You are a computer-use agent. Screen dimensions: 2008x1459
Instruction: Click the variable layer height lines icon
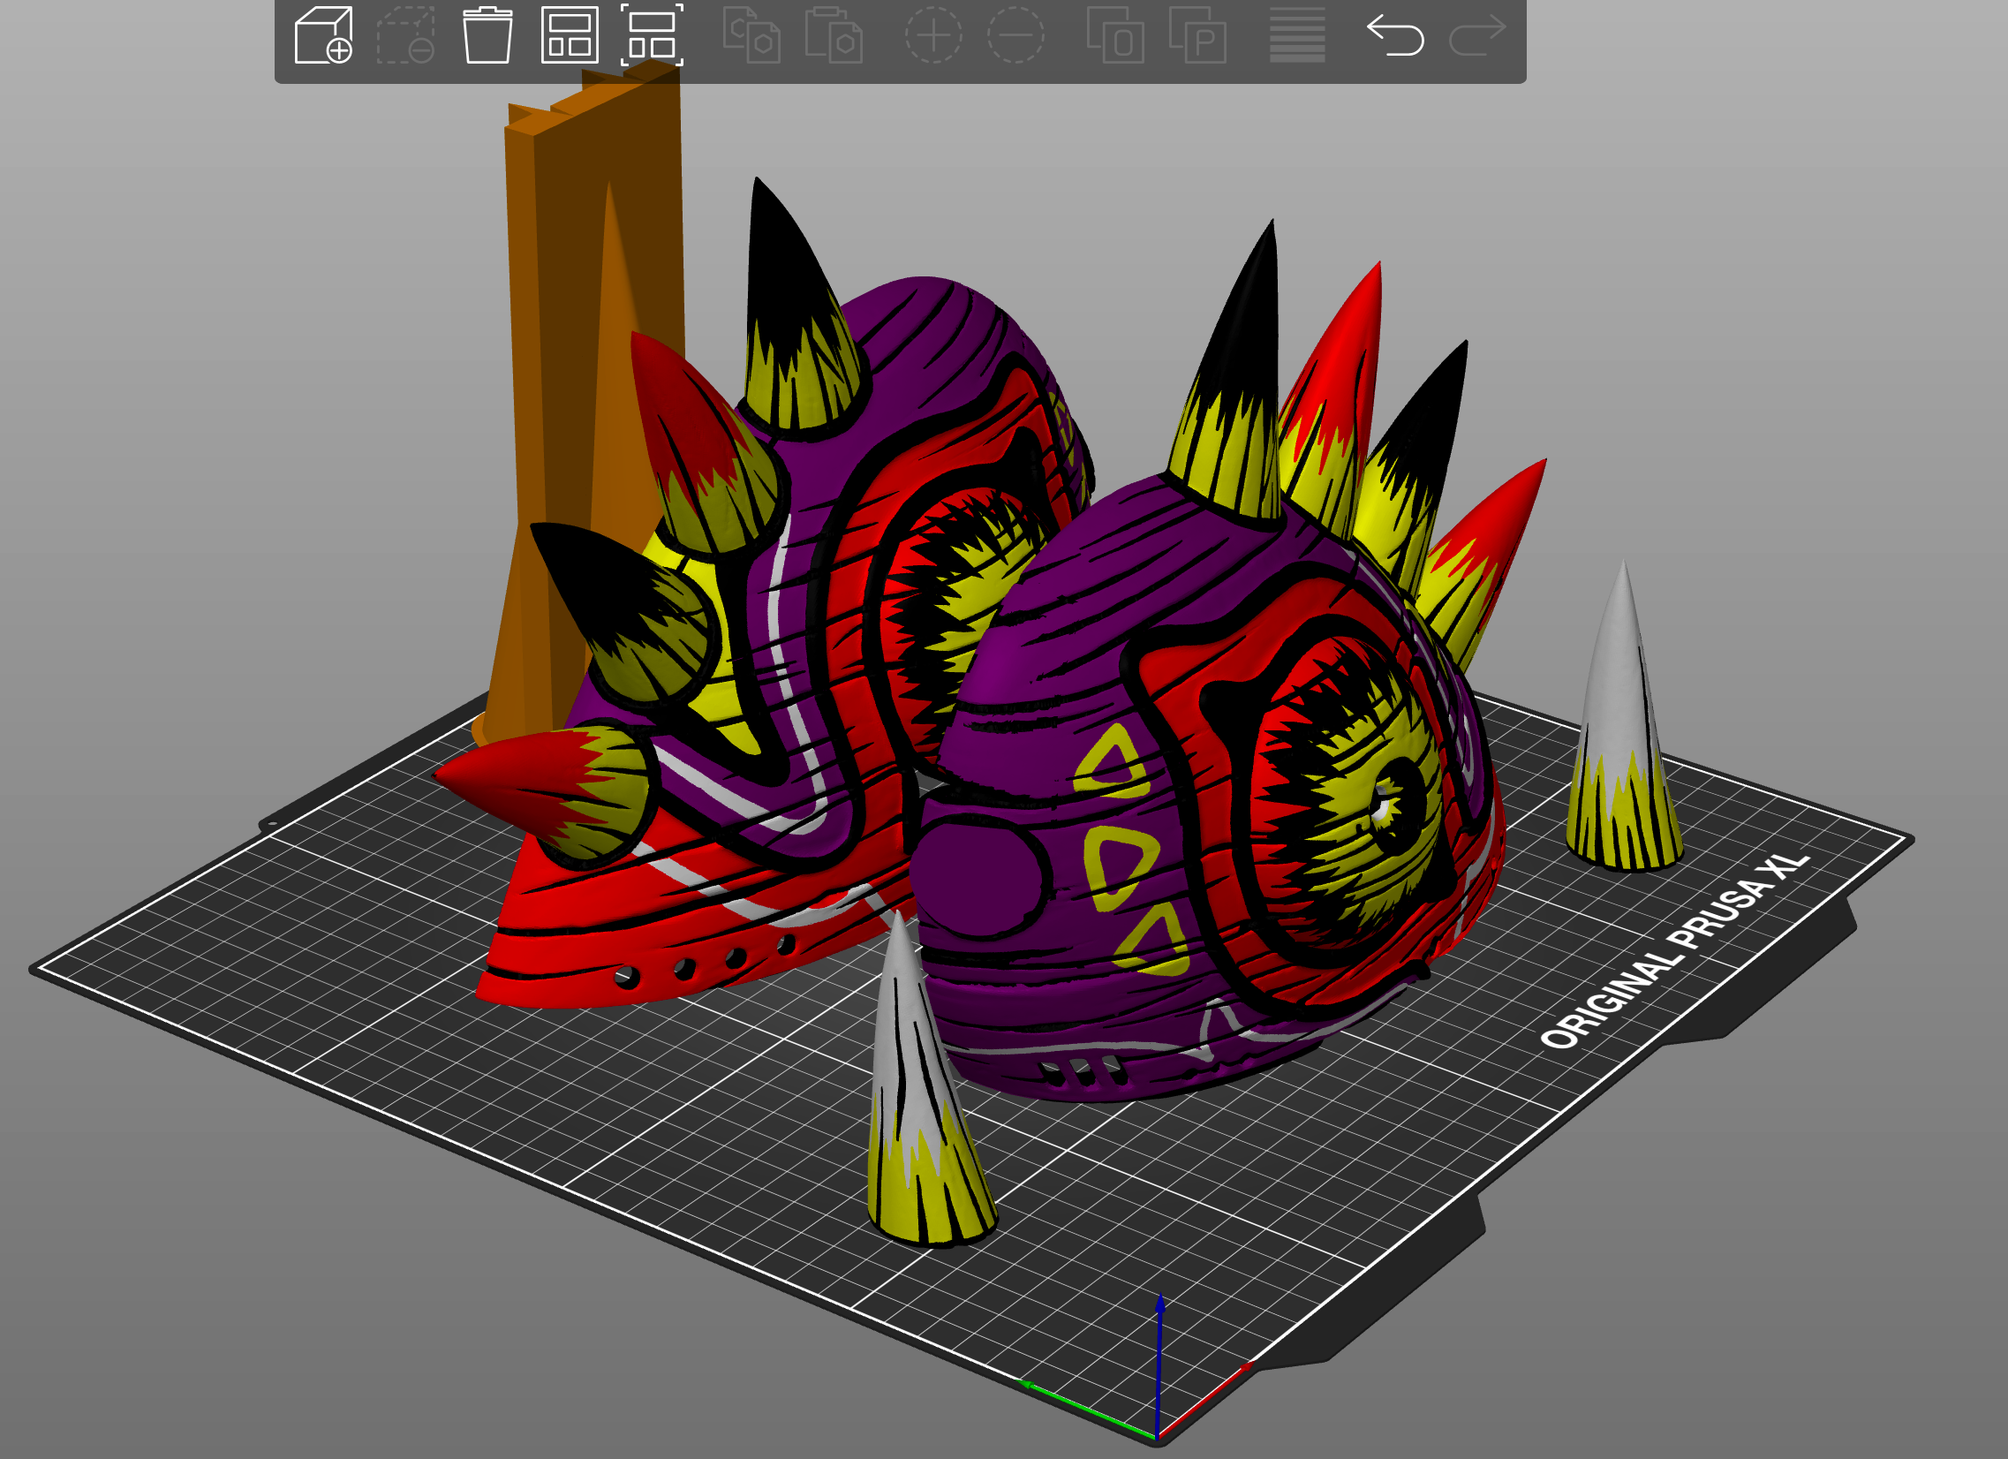(x=1297, y=35)
